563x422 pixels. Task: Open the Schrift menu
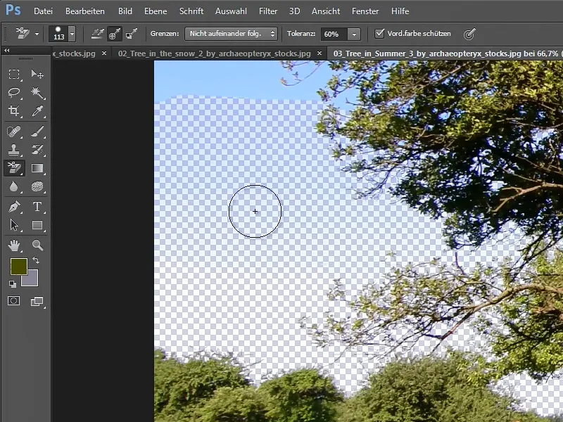coord(191,11)
